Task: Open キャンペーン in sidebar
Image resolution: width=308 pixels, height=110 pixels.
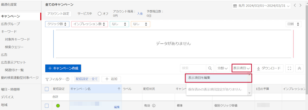Action: click(x=10, y=16)
